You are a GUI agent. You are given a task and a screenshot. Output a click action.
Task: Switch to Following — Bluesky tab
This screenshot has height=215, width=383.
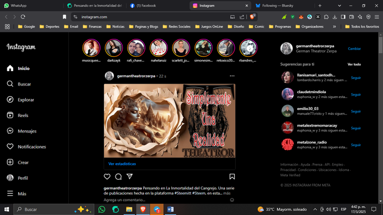tap(283, 5)
